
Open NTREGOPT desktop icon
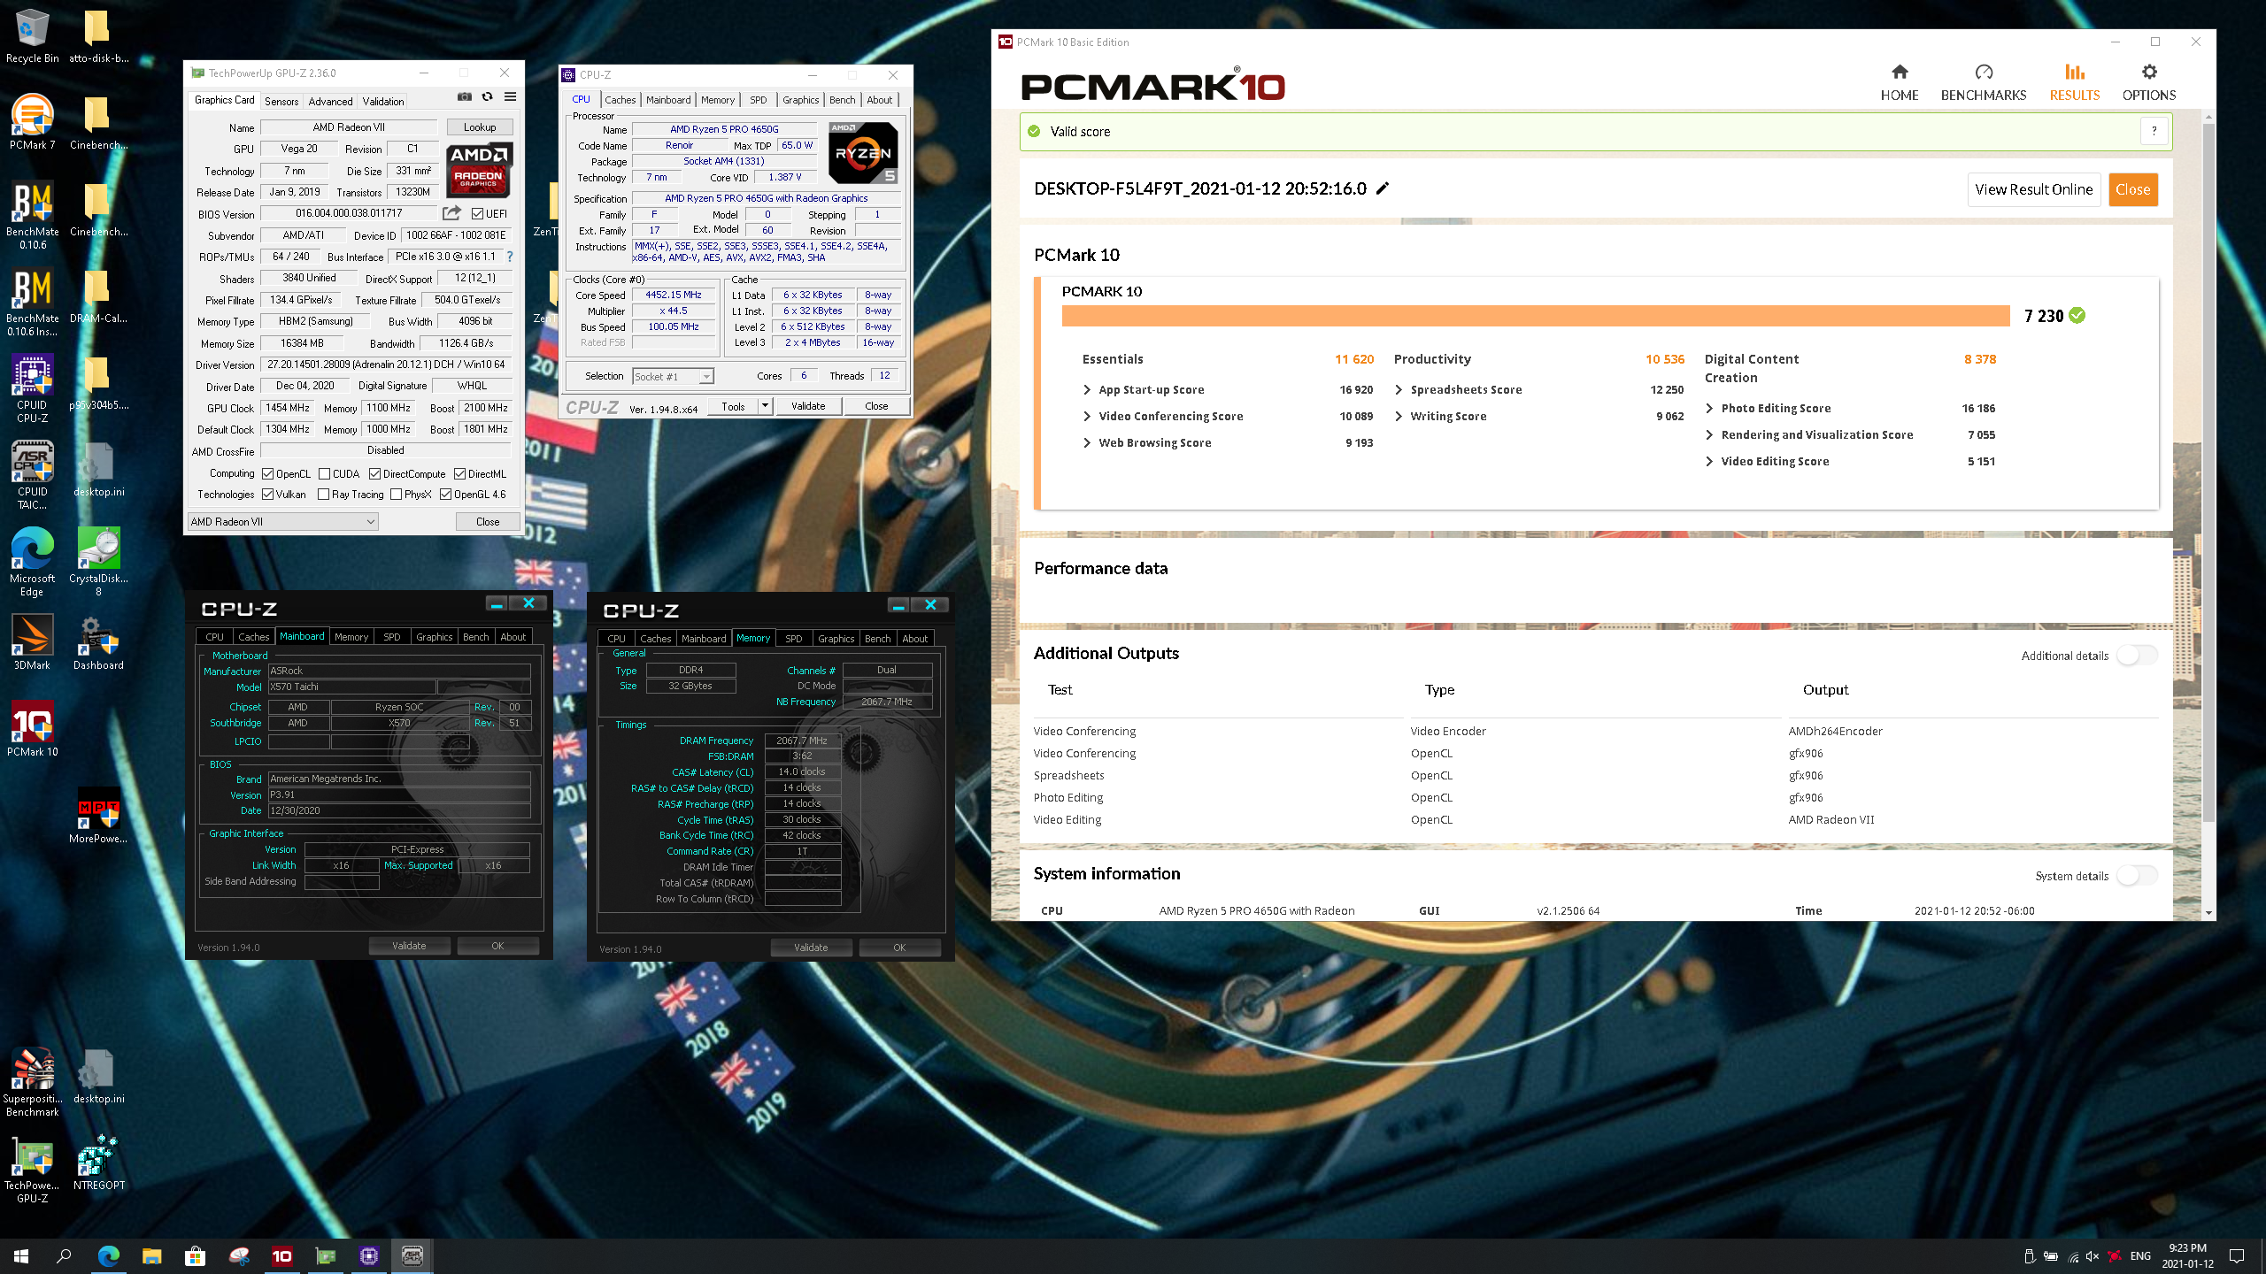coord(98,1163)
